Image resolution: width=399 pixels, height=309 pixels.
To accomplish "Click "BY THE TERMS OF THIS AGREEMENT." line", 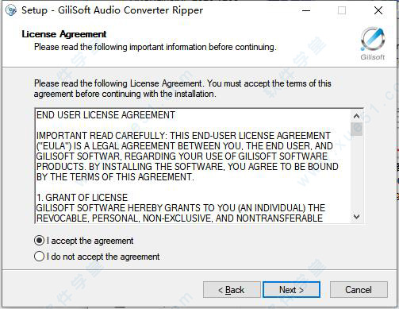I will 115,177.
